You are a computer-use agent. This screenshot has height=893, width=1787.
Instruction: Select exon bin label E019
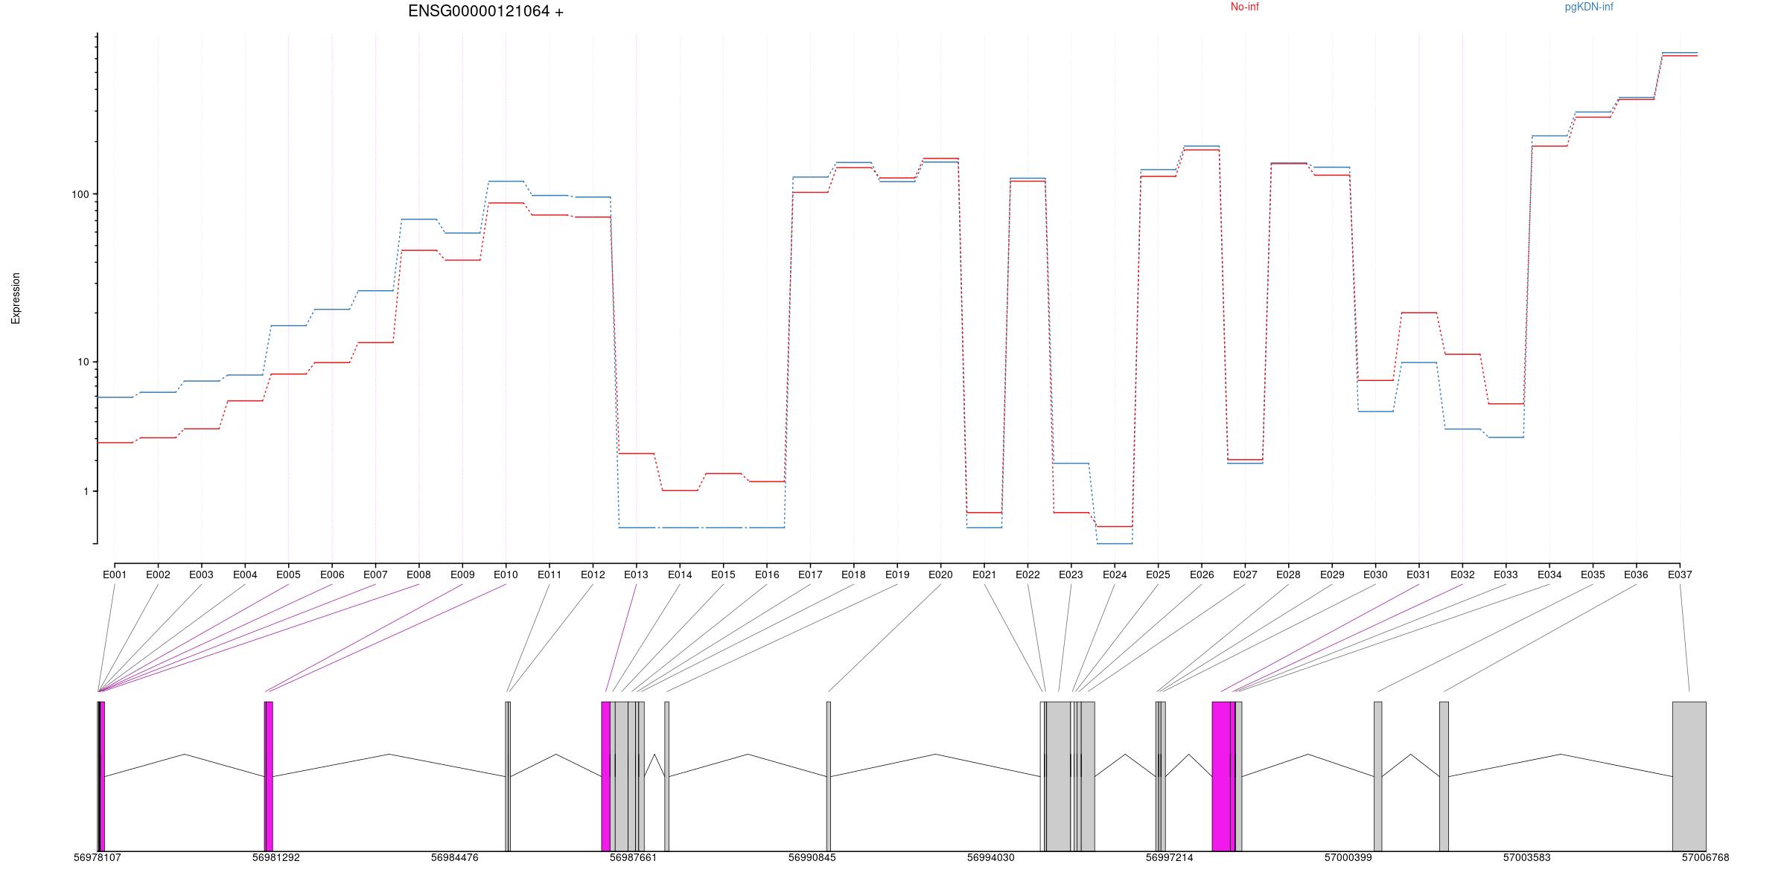(x=897, y=574)
